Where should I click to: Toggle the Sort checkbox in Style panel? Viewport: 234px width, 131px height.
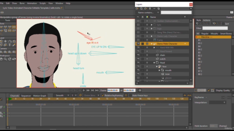pyautogui.click(x=223, y=24)
